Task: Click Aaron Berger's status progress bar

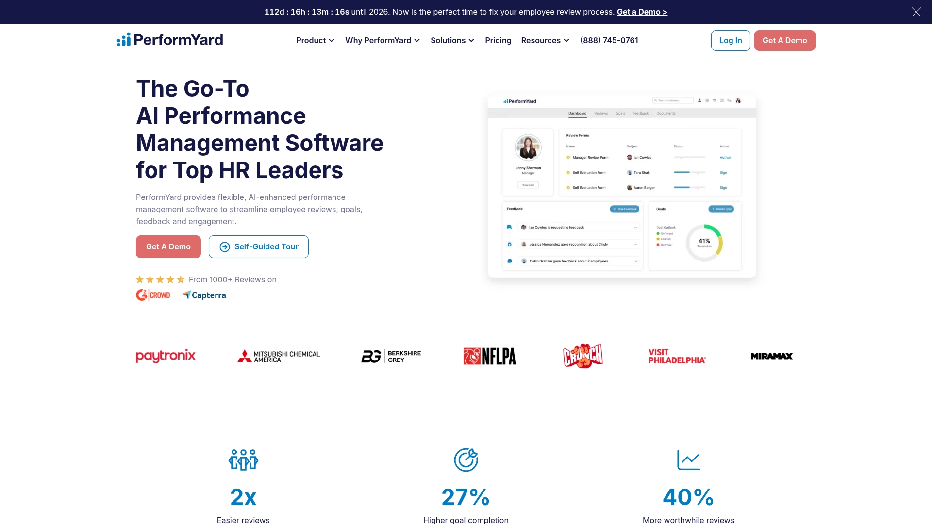Action: tap(689, 187)
